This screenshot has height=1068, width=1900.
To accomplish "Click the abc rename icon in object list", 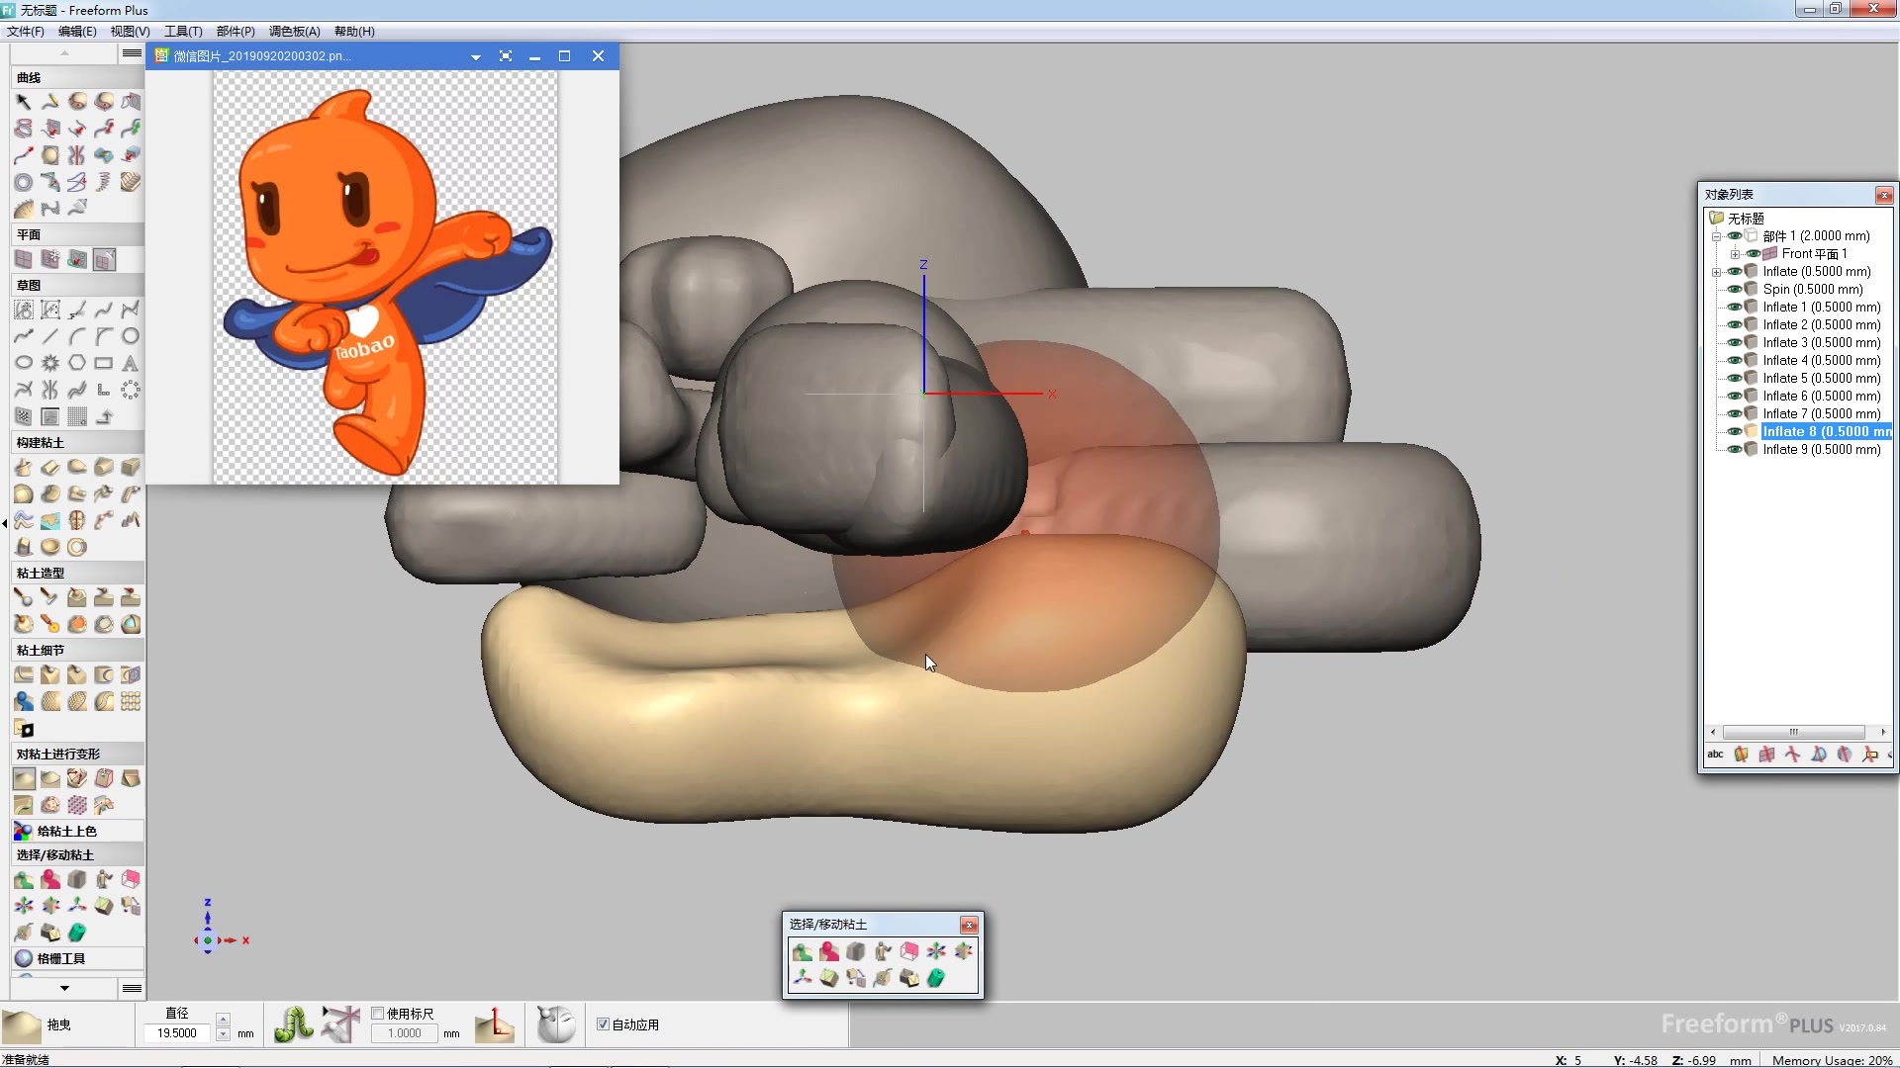I will pyautogui.click(x=1715, y=755).
